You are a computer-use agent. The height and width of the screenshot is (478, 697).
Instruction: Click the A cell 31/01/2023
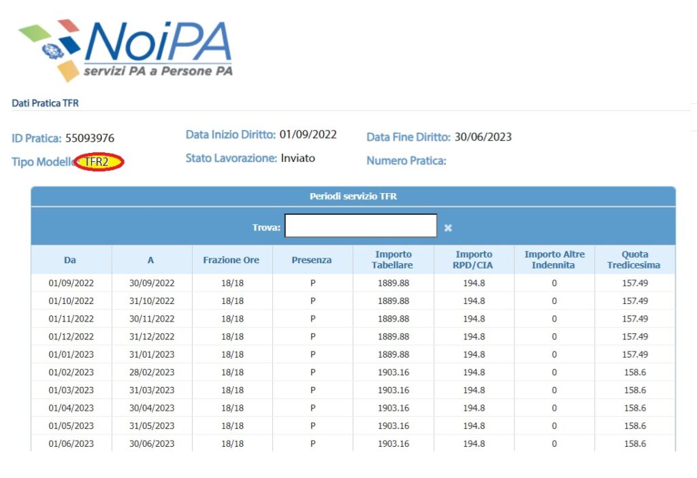pyautogui.click(x=152, y=354)
